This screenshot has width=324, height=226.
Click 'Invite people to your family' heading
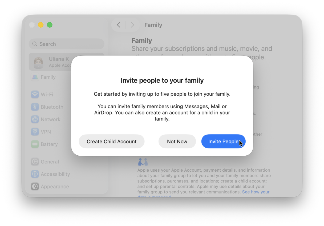pos(162,80)
